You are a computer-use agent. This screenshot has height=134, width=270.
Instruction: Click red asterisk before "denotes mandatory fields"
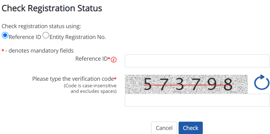click(x=3, y=51)
